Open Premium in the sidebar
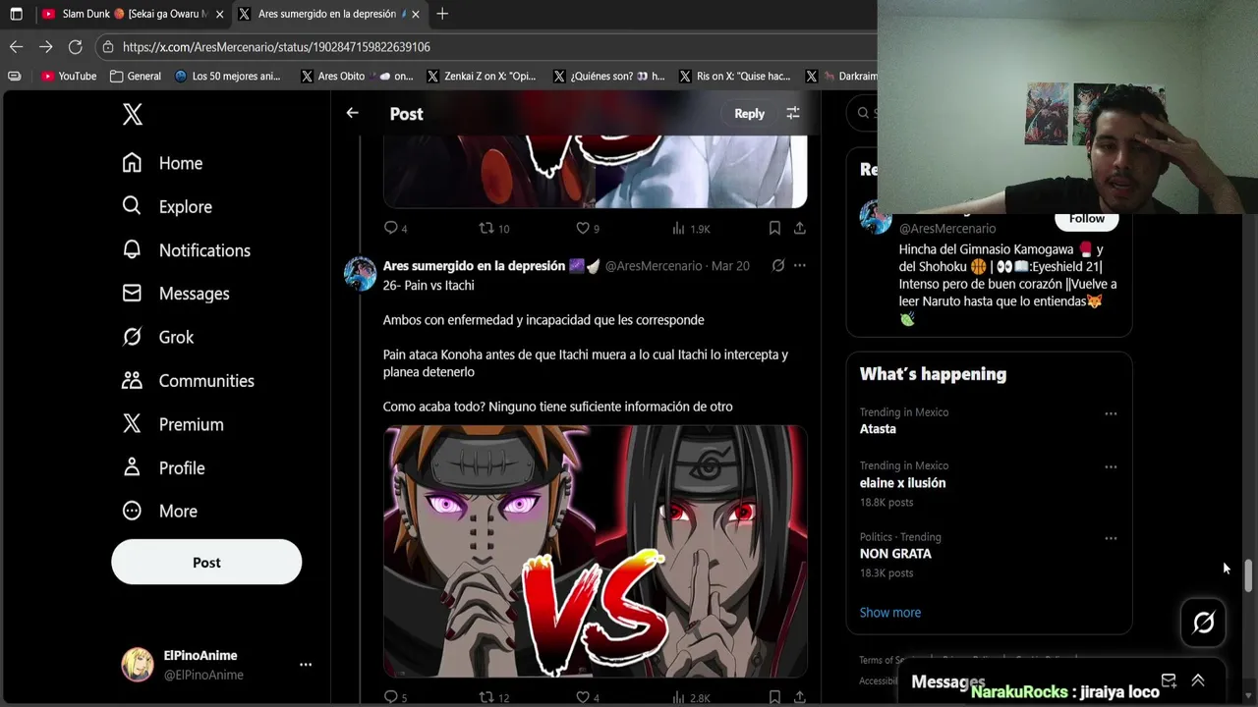 [x=172, y=424]
